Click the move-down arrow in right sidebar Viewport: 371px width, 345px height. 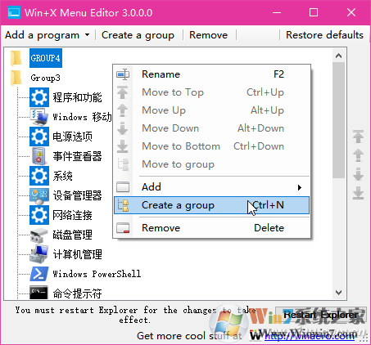point(358,174)
